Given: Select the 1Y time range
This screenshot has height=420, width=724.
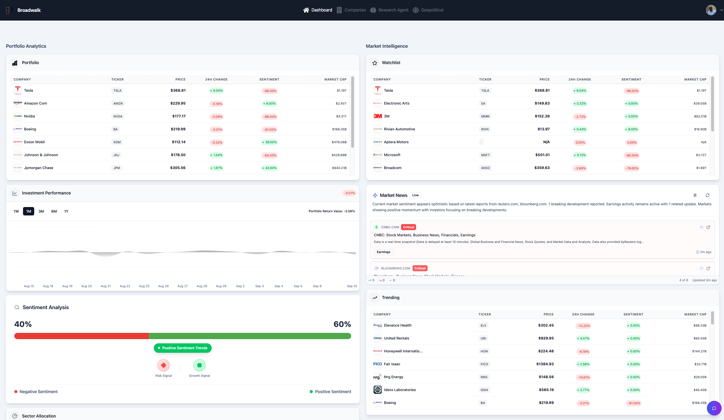Looking at the screenshot, I should [66, 211].
